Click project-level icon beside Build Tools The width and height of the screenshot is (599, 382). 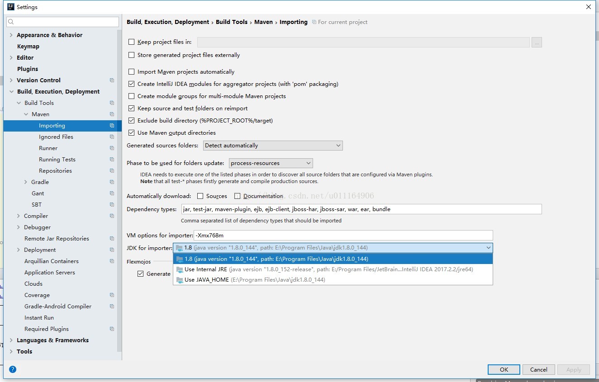point(112,103)
